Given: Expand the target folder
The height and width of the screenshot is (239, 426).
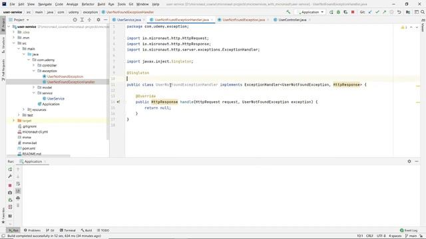Looking at the screenshot, I should 14,121.
